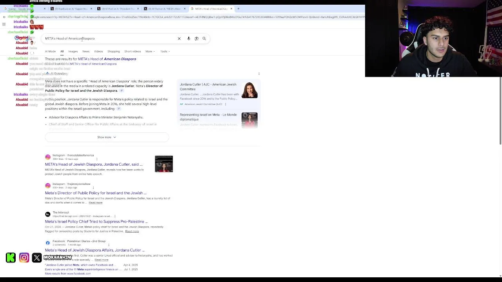
Task: Open three-dot menu of the AI overview
Action: (259, 74)
